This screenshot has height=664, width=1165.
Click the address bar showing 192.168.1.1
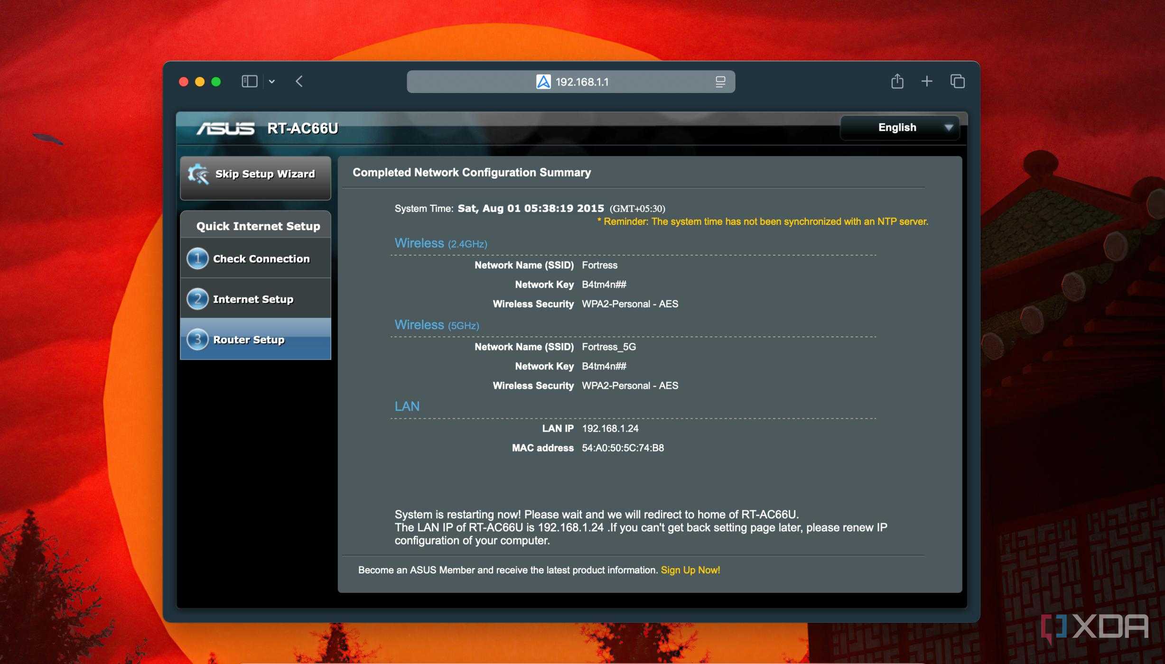tap(571, 82)
